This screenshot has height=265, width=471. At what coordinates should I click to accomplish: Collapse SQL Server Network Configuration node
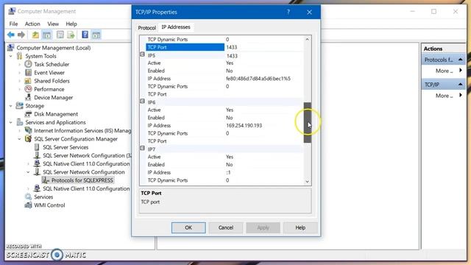(x=28, y=172)
